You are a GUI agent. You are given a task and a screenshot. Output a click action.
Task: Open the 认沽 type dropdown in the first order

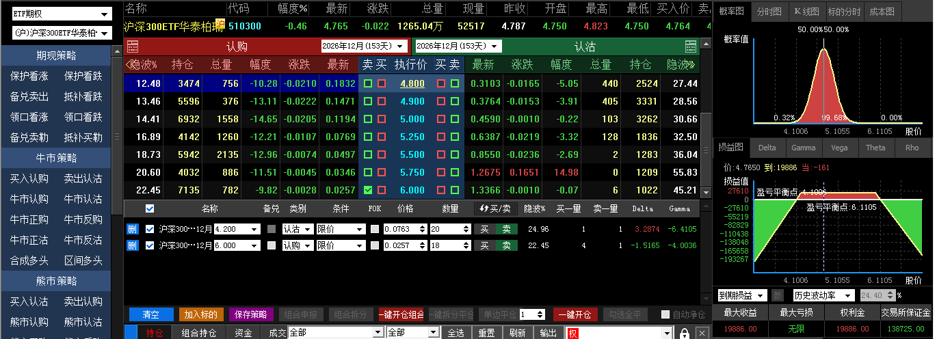point(298,229)
